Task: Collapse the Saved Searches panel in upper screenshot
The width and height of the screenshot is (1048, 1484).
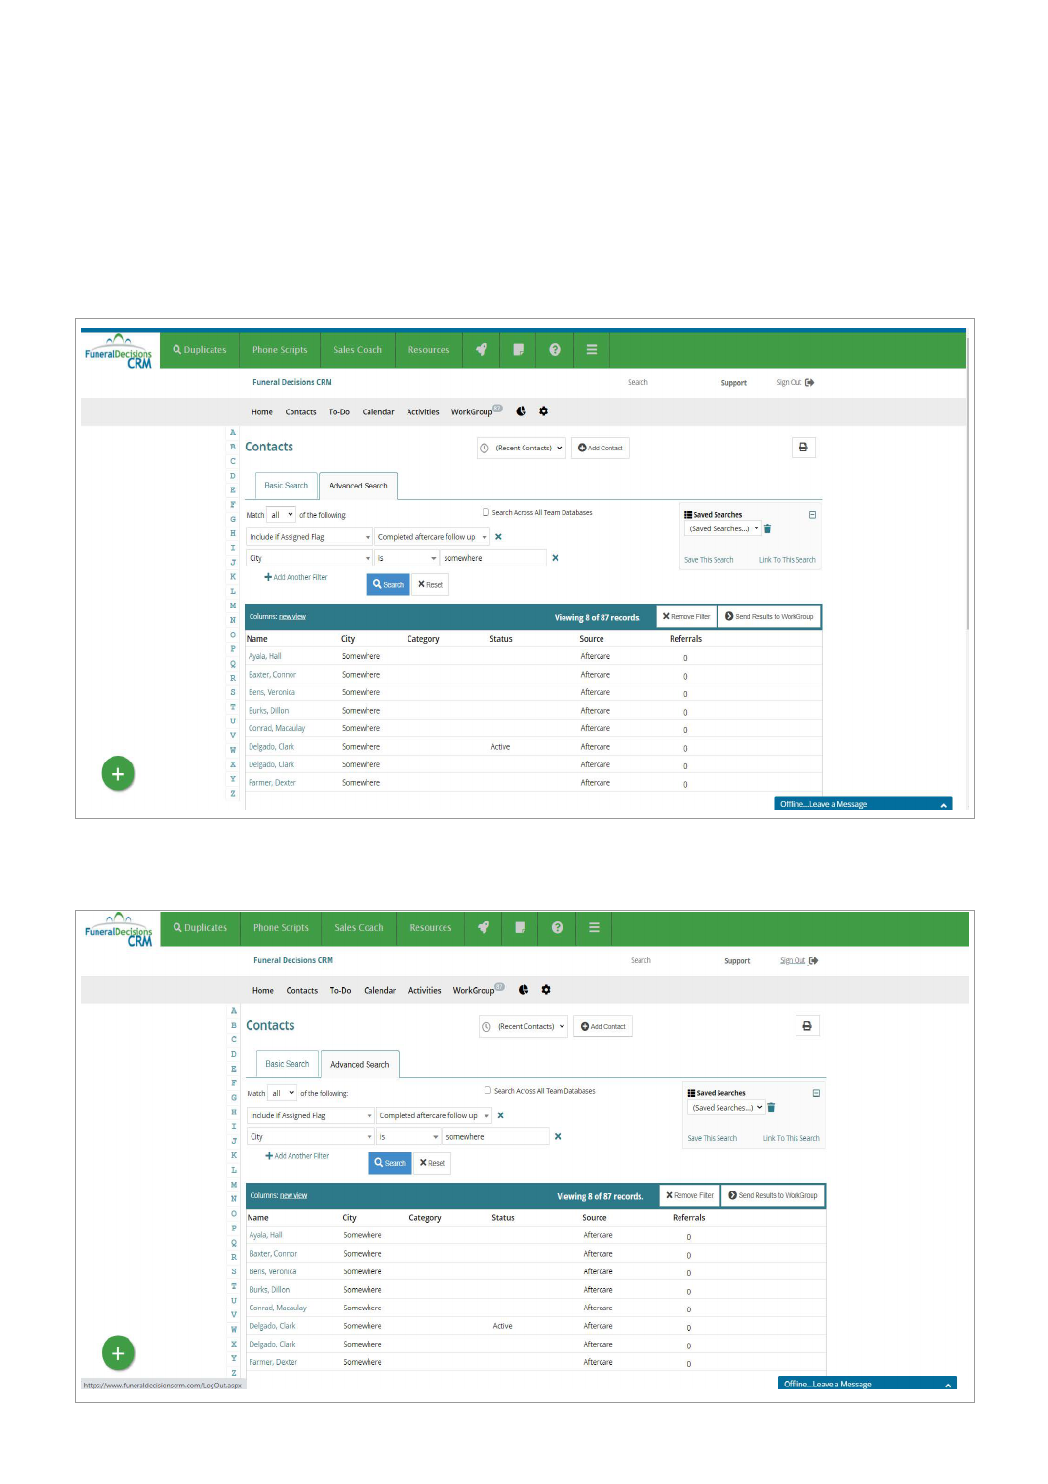Action: 812,515
